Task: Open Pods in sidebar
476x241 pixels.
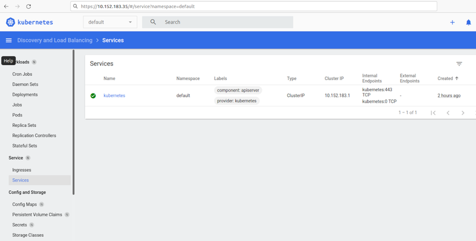Action: 17,115
